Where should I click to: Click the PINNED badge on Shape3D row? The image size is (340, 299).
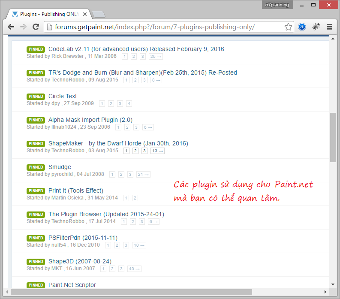coord(36,262)
